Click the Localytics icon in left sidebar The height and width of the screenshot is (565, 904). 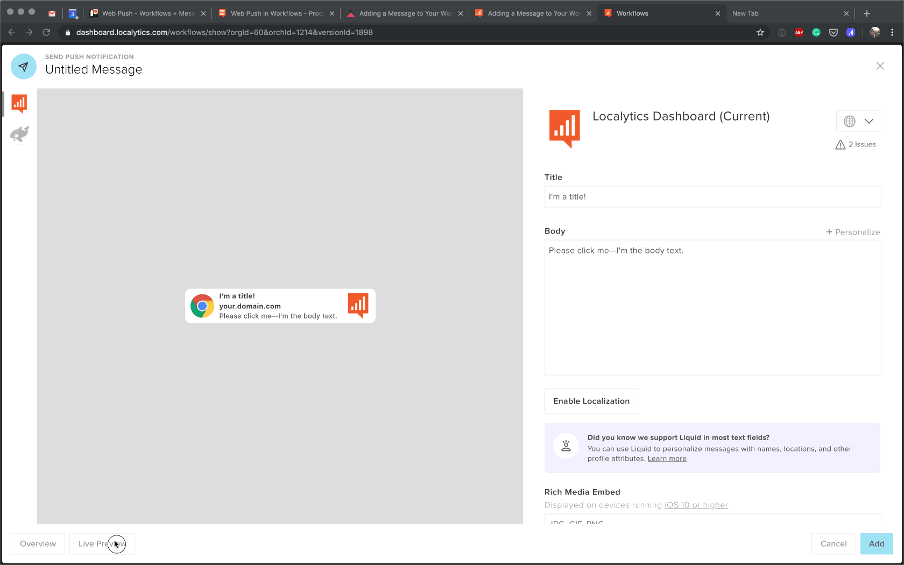click(x=19, y=103)
